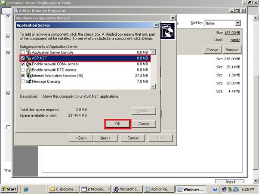Uncheck the ASP.NET checkbox
259x194 pixels.
(23, 58)
